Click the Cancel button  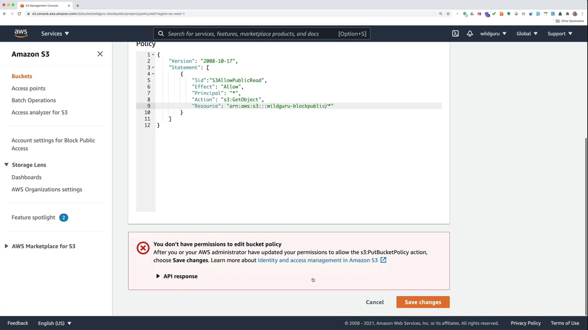point(375,302)
